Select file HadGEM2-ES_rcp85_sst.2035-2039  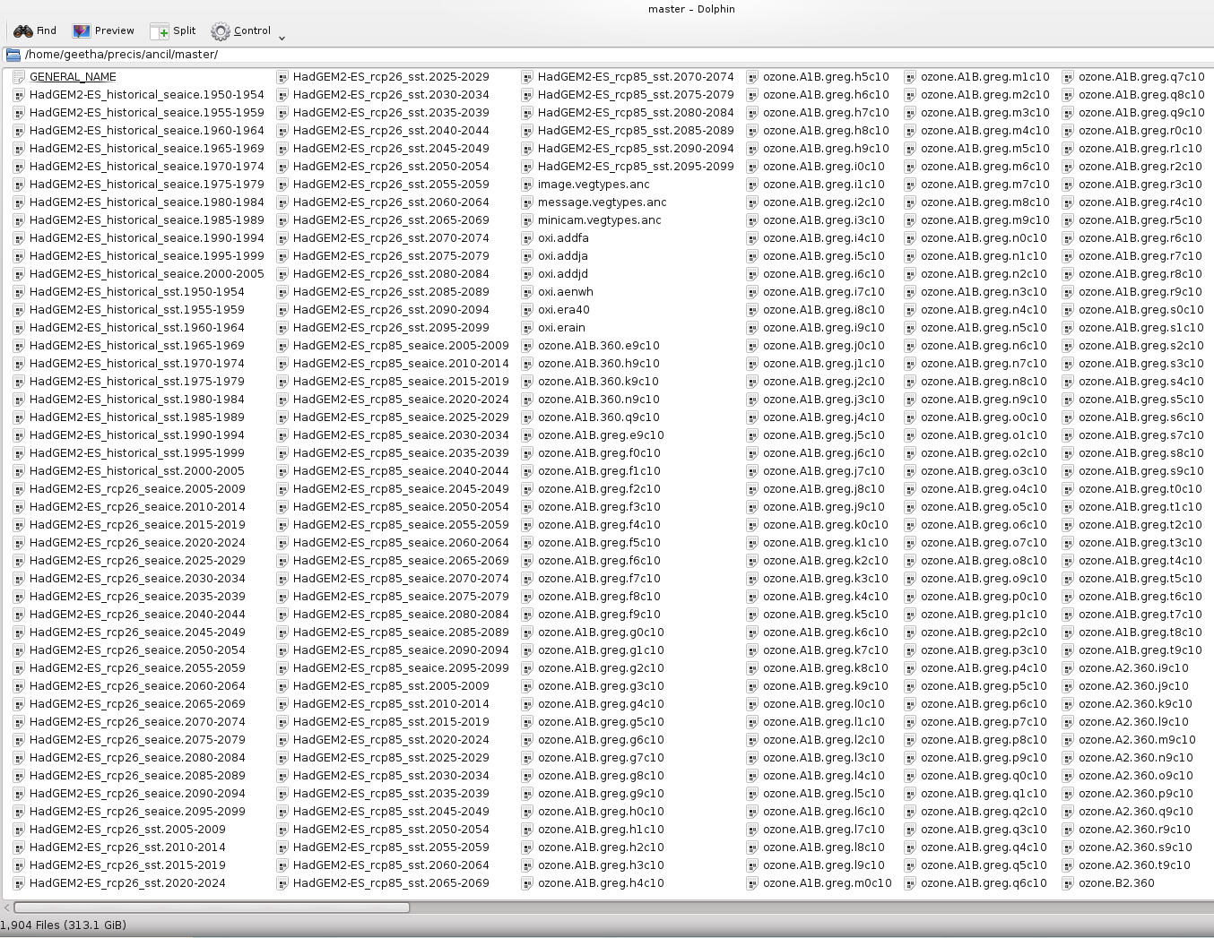pos(391,794)
